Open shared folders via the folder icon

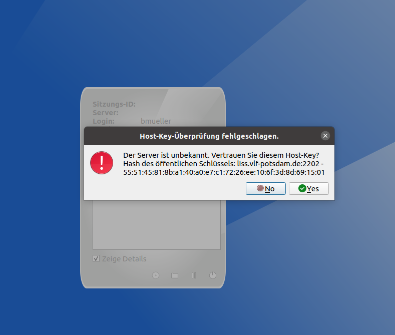[x=175, y=275]
